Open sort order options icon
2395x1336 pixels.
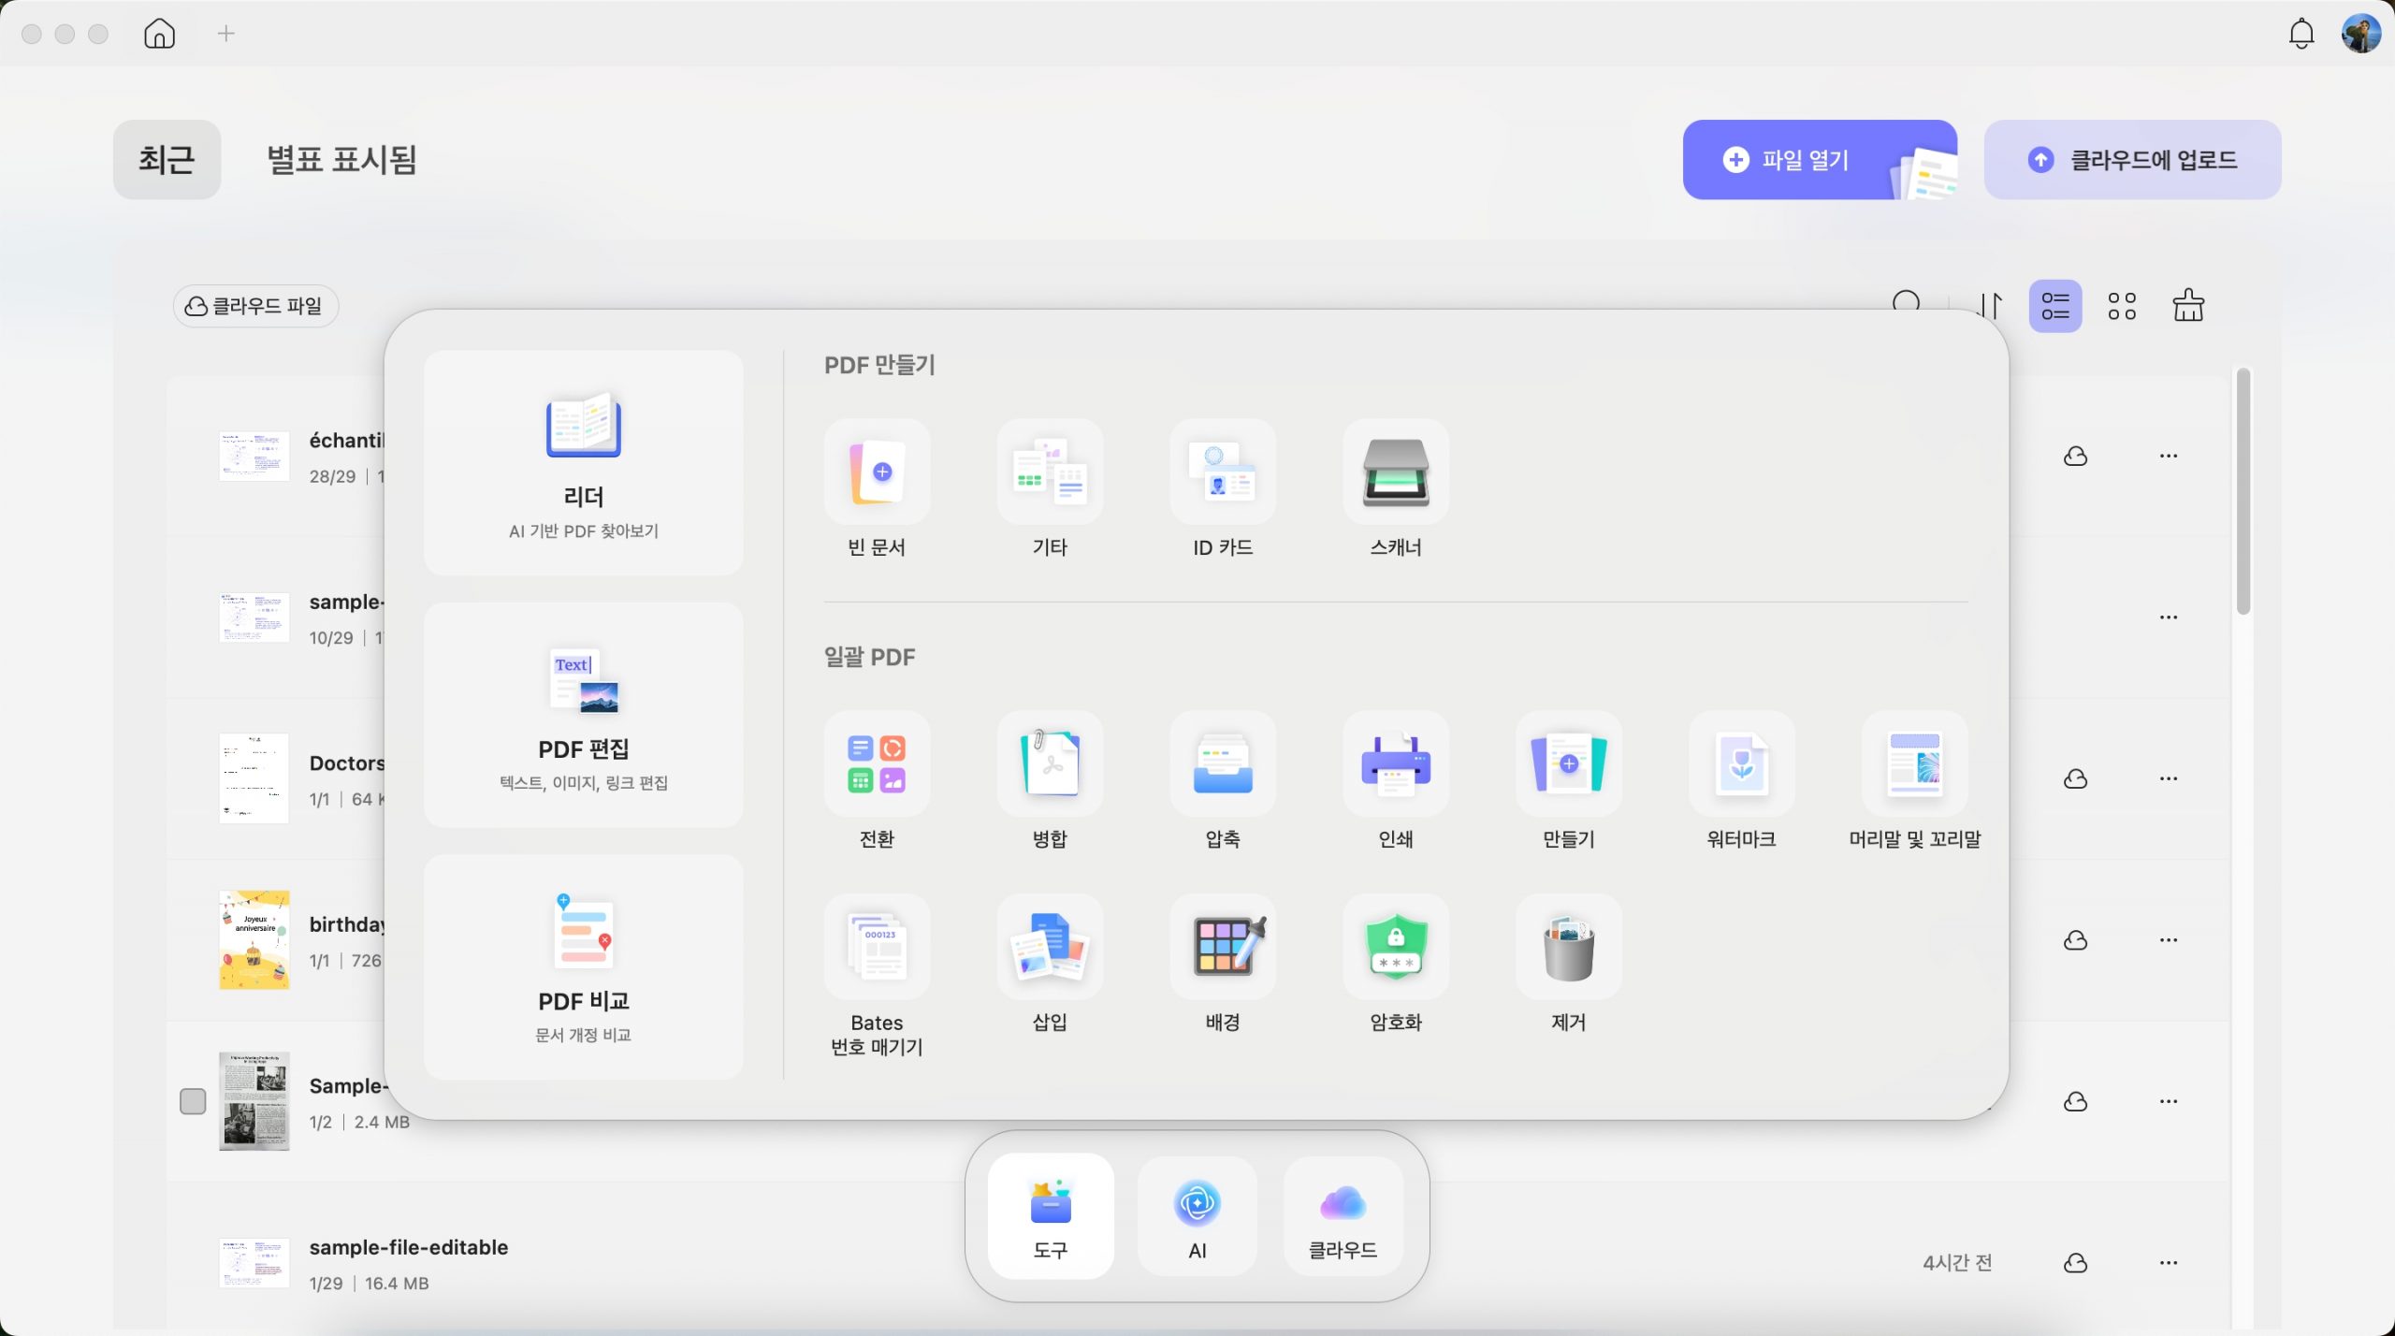[x=1991, y=306]
